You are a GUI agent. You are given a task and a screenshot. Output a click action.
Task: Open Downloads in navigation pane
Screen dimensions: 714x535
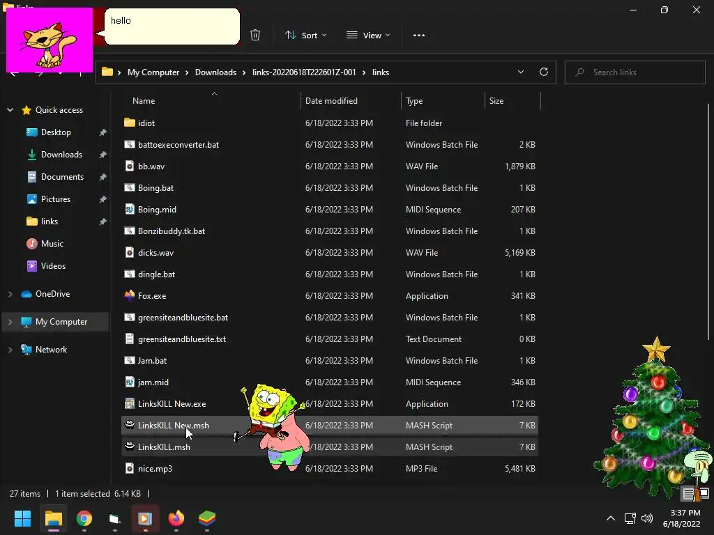point(61,155)
